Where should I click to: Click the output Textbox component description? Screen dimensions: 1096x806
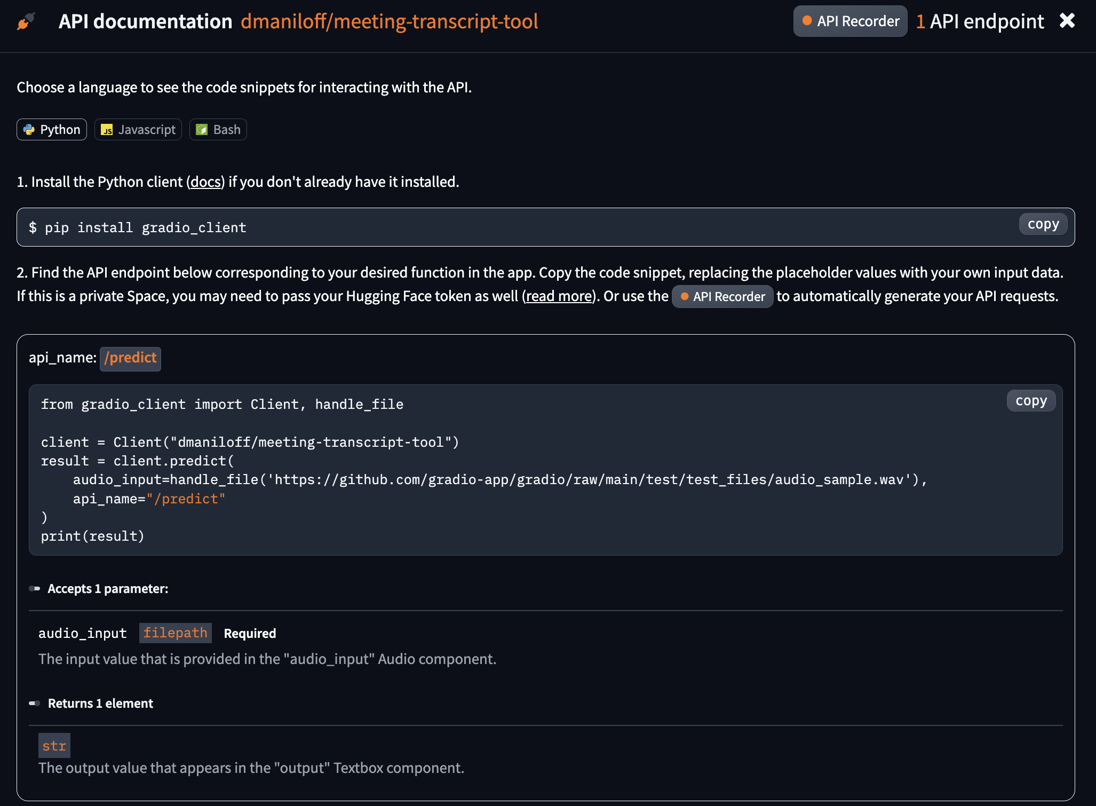click(x=251, y=768)
